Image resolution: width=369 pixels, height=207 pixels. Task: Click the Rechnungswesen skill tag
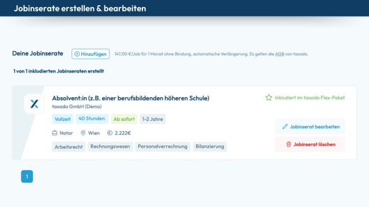tap(110, 147)
